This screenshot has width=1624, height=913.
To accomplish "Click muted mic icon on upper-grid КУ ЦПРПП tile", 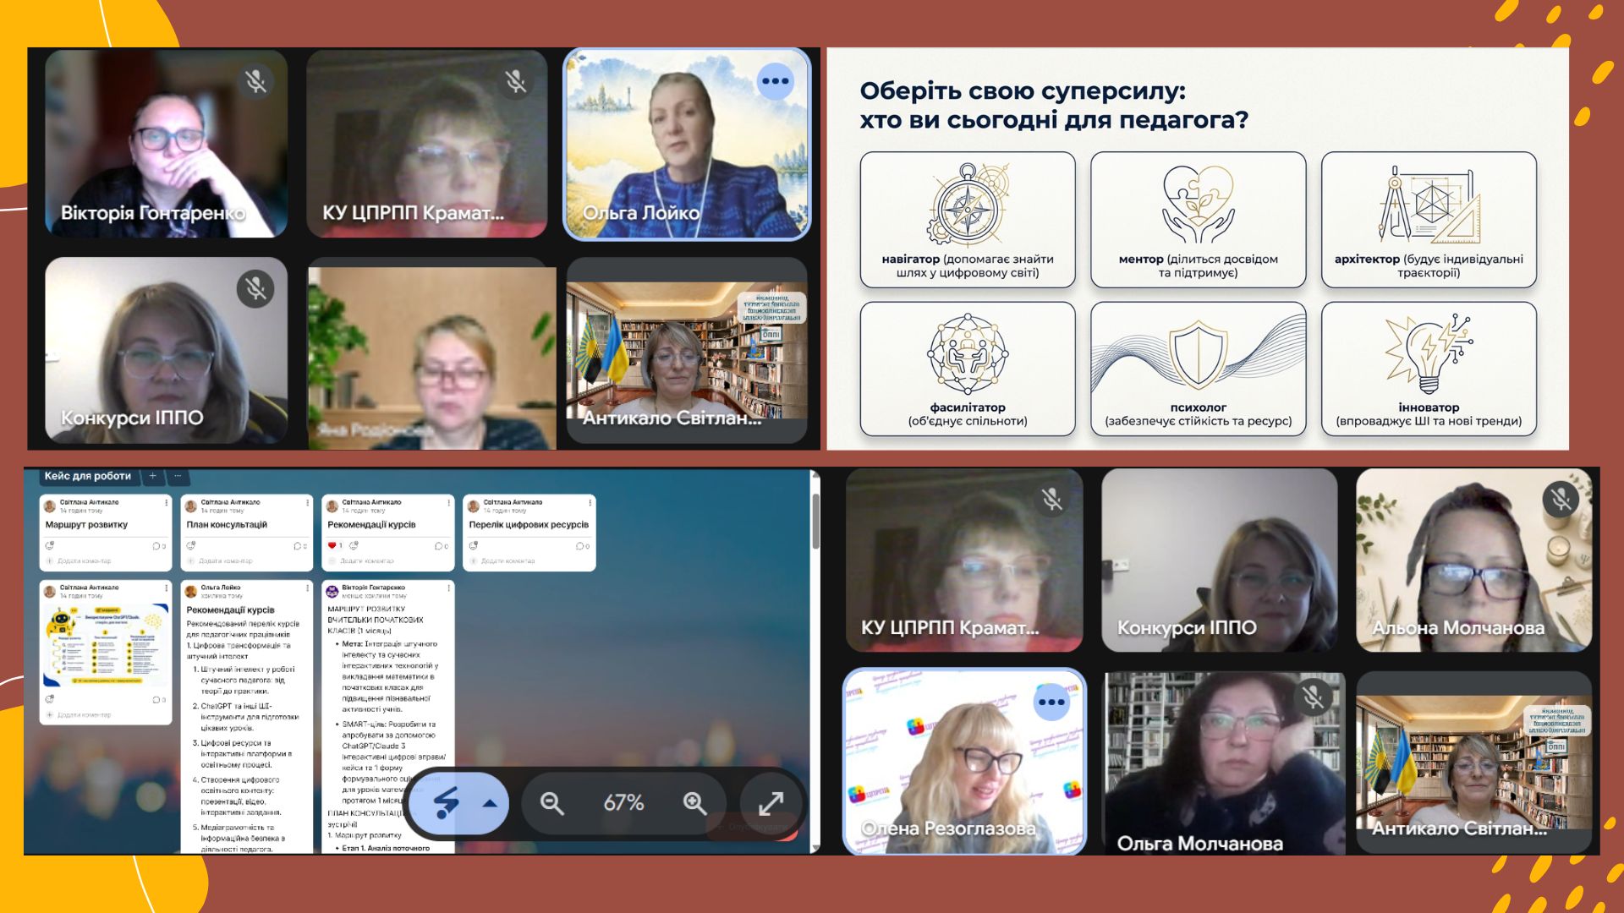I will tap(515, 81).
